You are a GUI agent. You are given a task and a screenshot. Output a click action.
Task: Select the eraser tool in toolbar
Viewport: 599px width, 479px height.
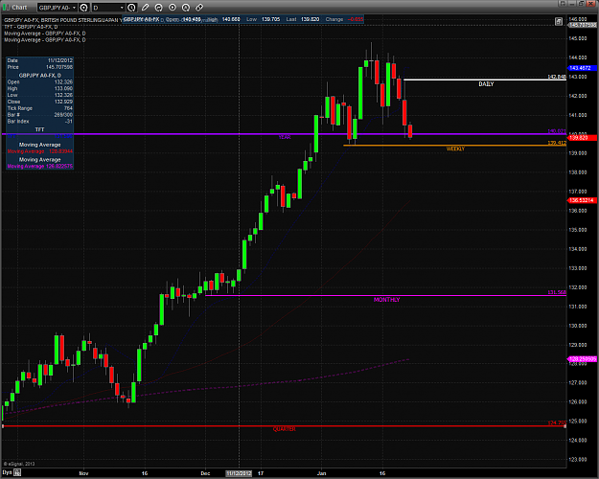click(199, 8)
